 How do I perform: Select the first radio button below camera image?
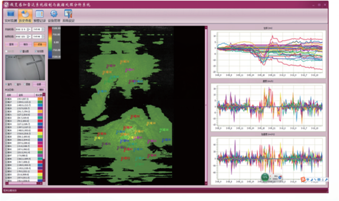[x=6, y=84]
